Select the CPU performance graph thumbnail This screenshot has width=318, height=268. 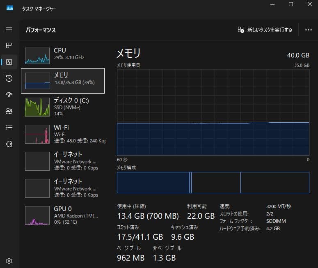pos(37,56)
